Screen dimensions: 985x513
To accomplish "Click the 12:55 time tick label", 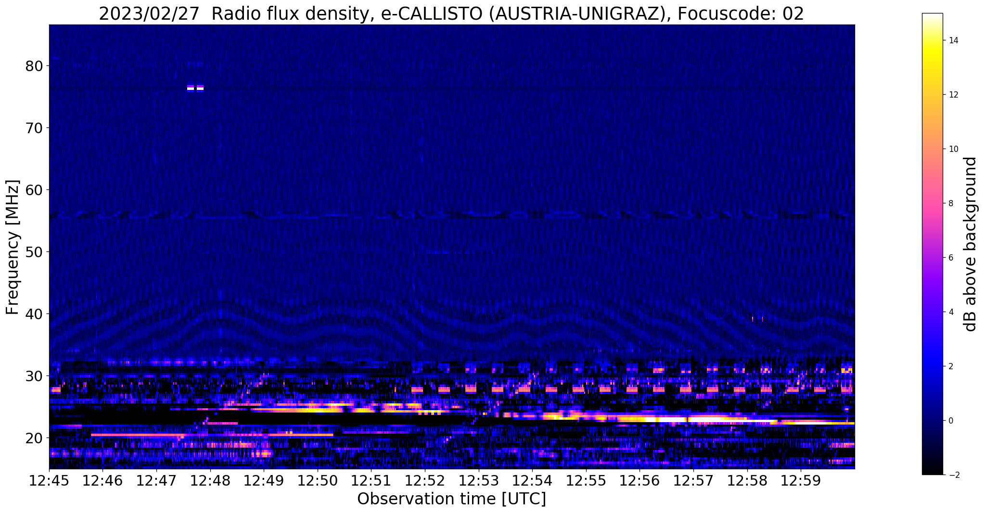I will pyautogui.click(x=586, y=480).
